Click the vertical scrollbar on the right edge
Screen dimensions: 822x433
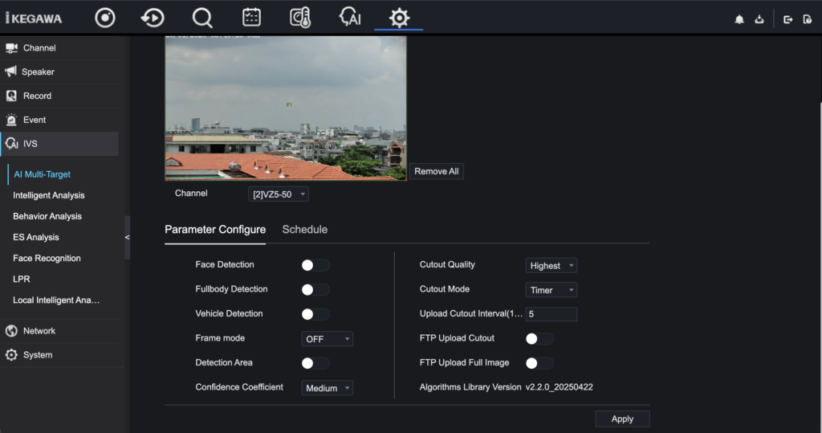click(820, 268)
